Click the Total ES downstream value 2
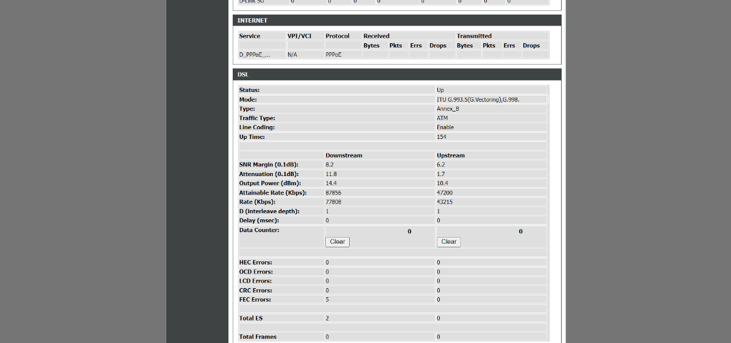731x343 pixels. point(327,318)
